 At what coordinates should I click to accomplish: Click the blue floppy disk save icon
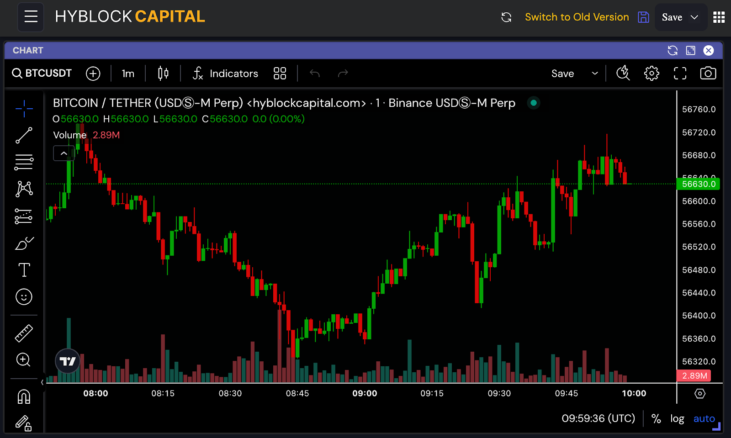tap(643, 17)
